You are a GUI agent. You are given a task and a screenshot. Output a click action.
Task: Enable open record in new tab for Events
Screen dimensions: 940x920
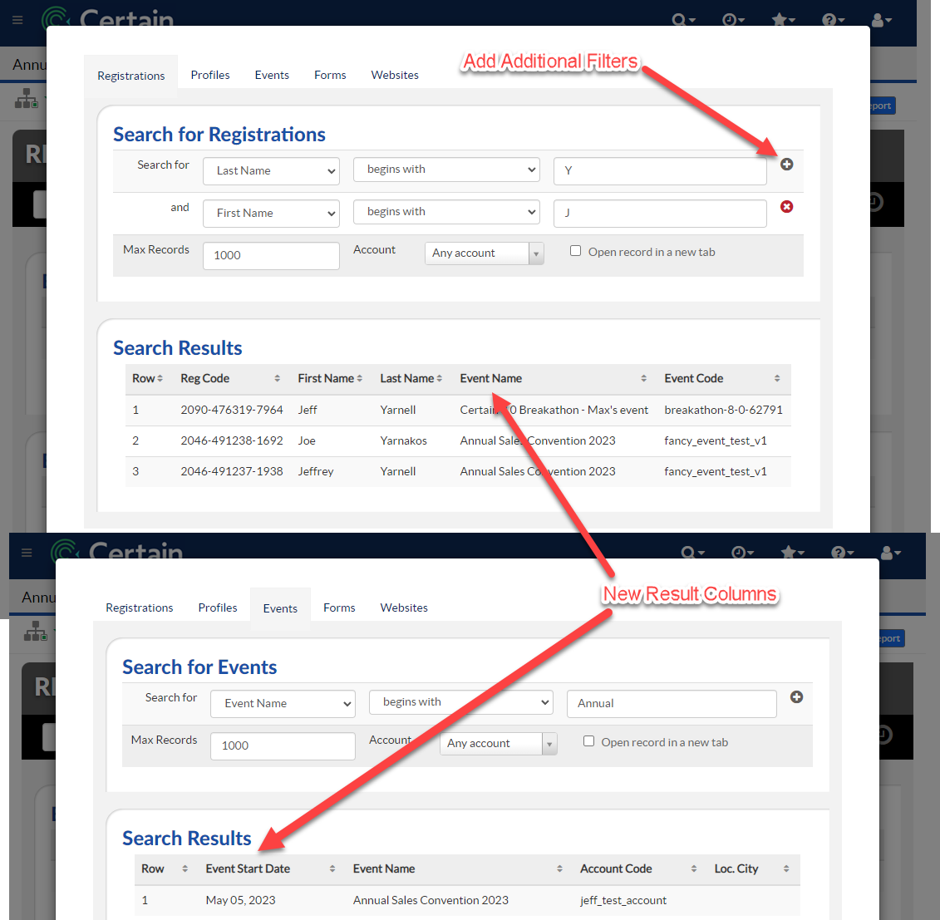pos(588,740)
